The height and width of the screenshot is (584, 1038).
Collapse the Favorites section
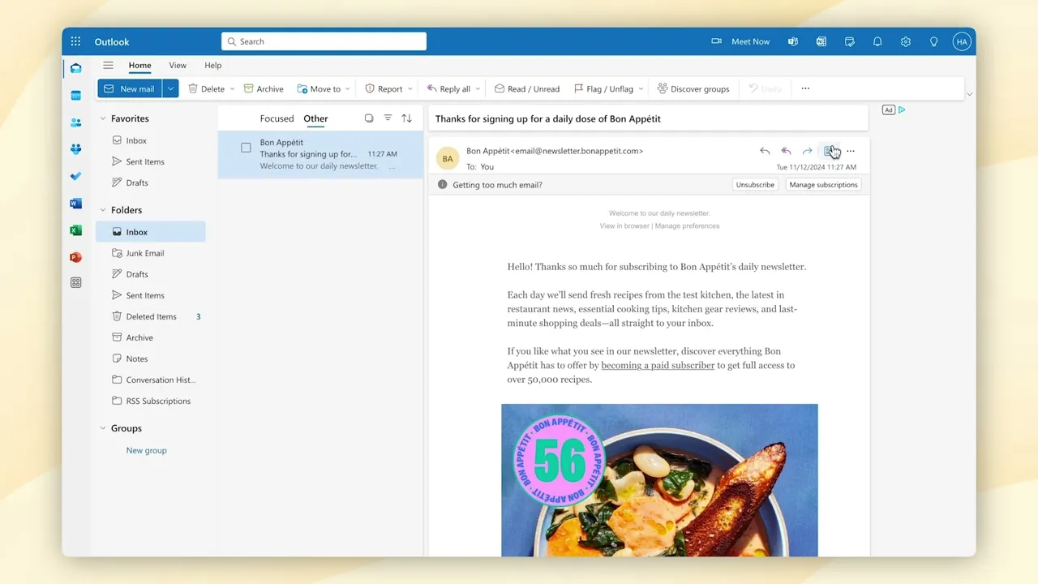pyautogui.click(x=103, y=118)
